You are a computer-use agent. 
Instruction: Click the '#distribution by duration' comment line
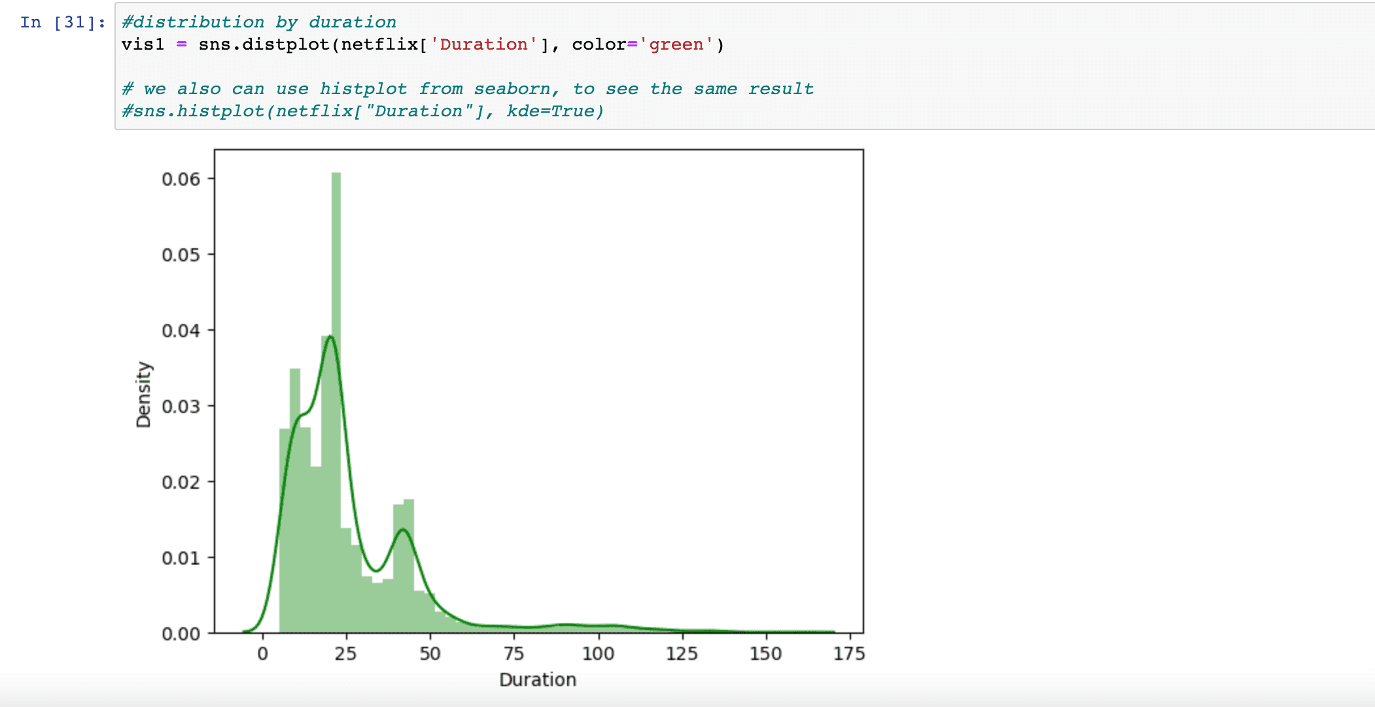click(258, 22)
